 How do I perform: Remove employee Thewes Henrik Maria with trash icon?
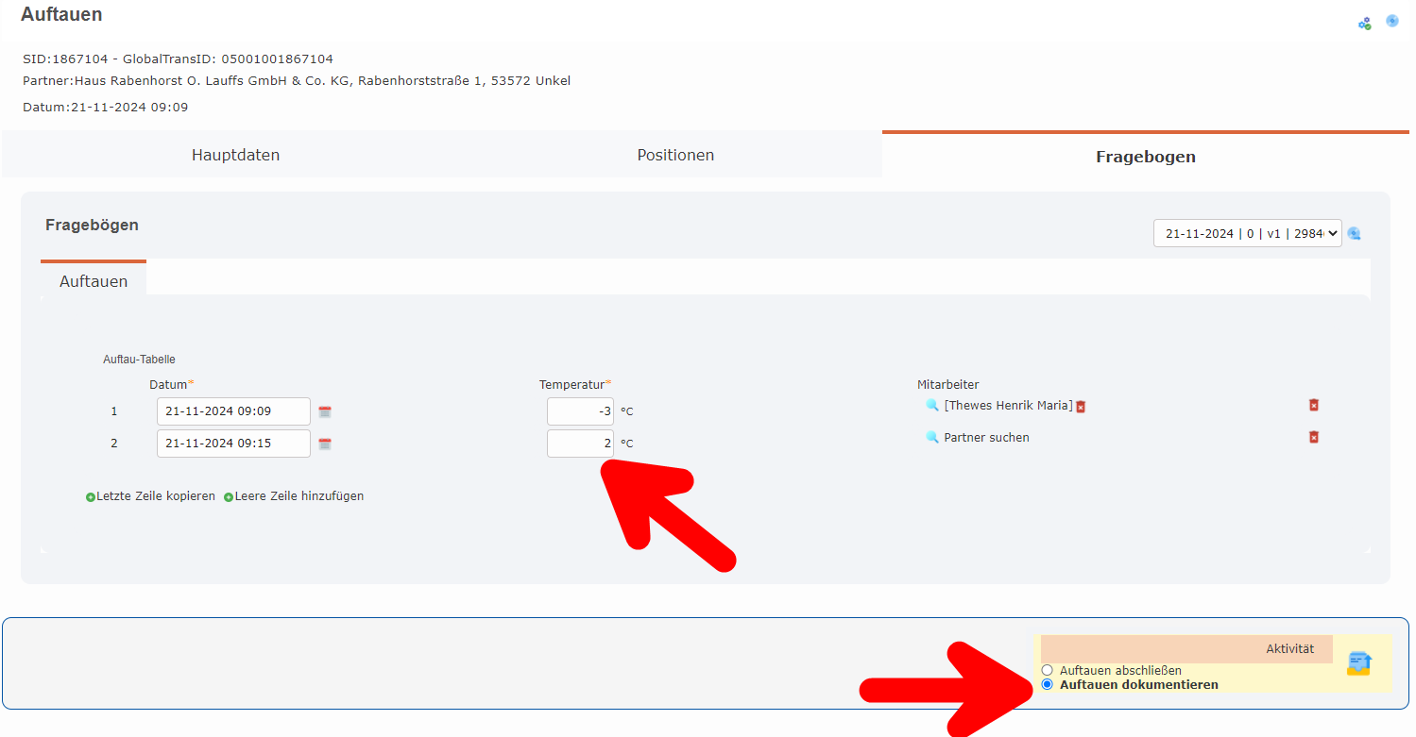coord(1081,407)
